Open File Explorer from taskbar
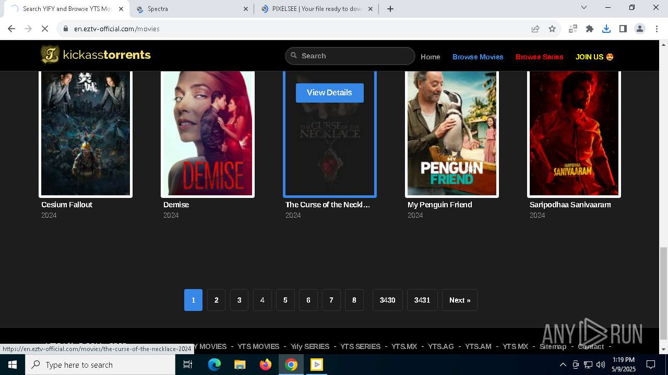This screenshot has height=375, width=668. [x=240, y=365]
